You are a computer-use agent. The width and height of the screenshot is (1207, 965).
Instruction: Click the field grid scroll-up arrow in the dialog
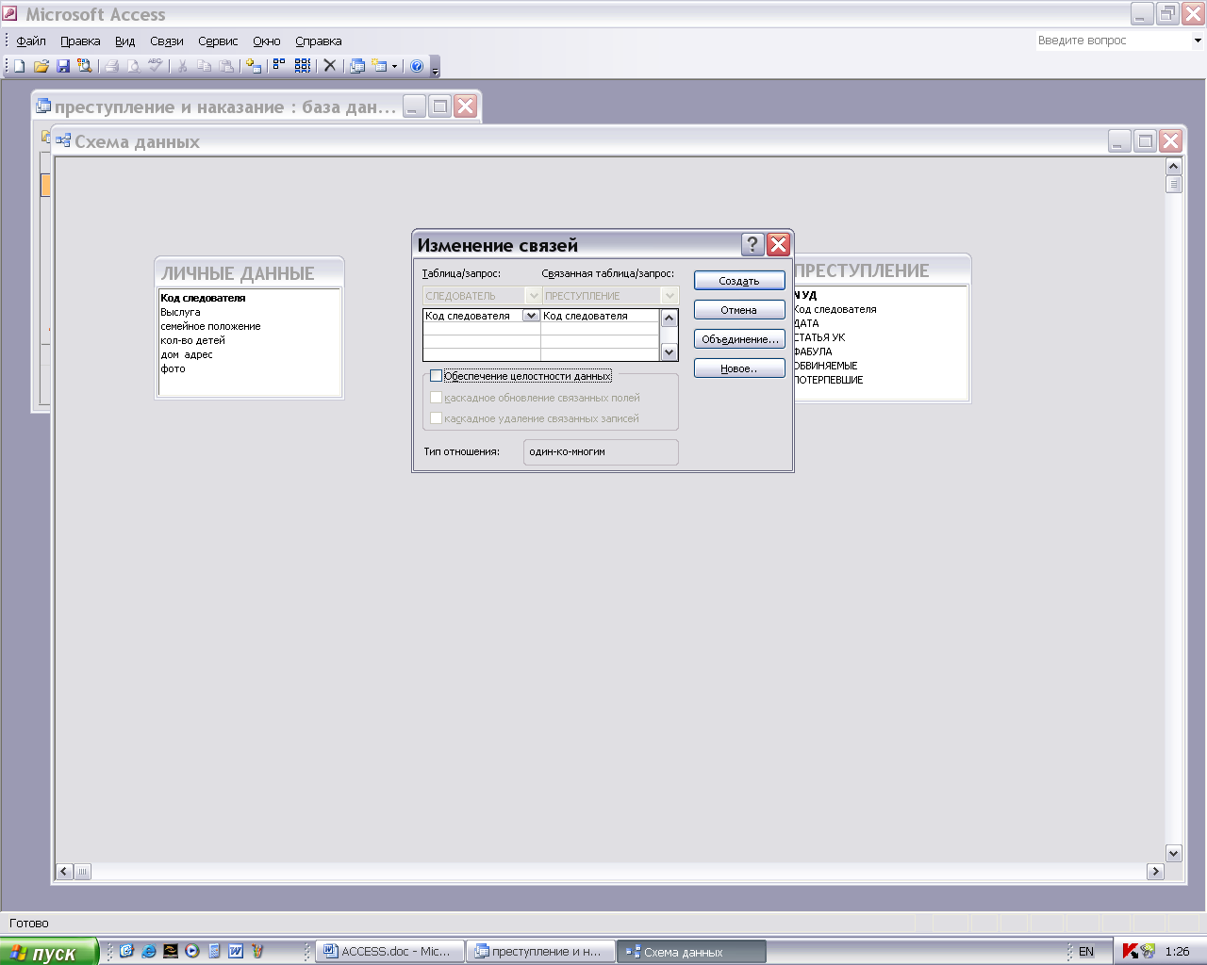point(670,319)
